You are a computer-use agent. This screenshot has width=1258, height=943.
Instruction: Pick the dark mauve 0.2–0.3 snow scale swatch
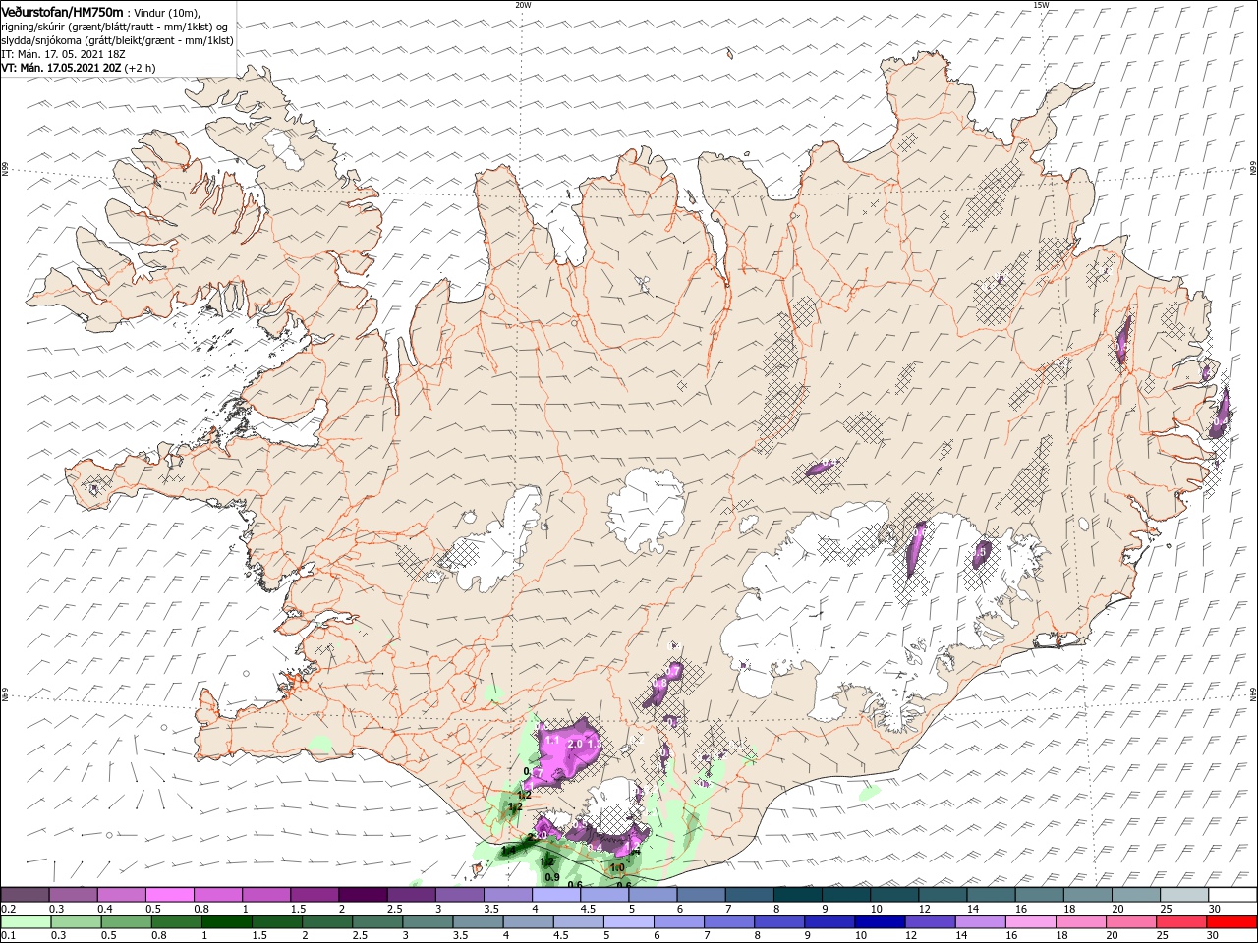point(25,894)
